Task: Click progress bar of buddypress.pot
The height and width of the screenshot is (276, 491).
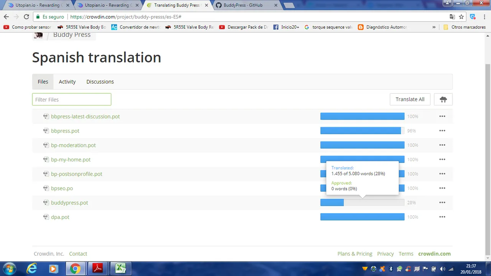Action: [362, 203]
